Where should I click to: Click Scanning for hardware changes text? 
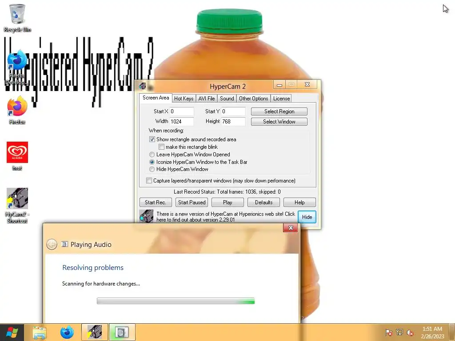[101, 284]
